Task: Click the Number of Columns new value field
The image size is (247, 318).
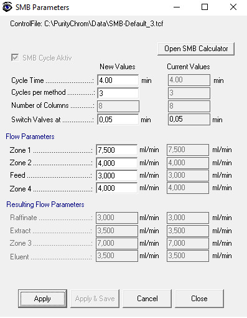Action: 118,106
